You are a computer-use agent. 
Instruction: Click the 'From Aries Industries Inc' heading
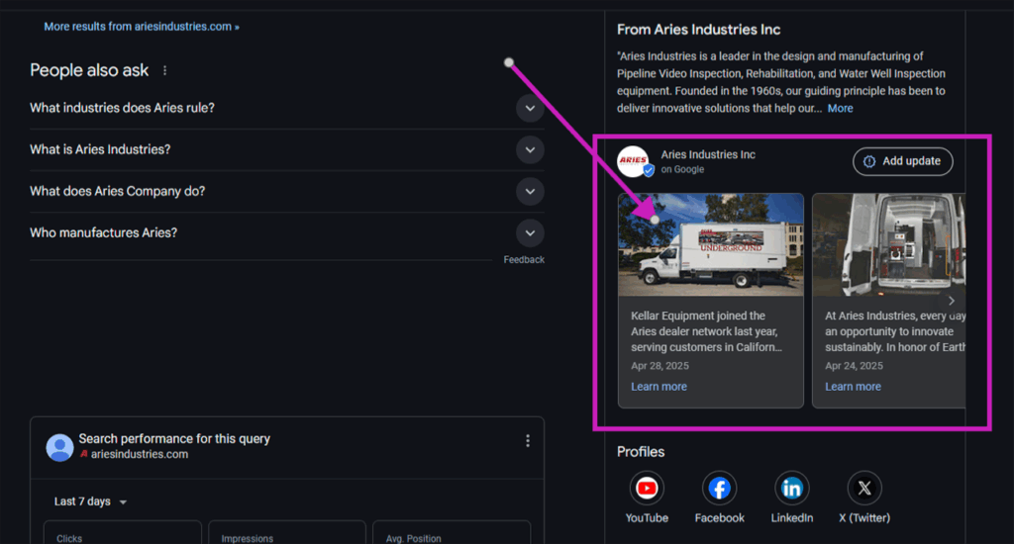698,30
